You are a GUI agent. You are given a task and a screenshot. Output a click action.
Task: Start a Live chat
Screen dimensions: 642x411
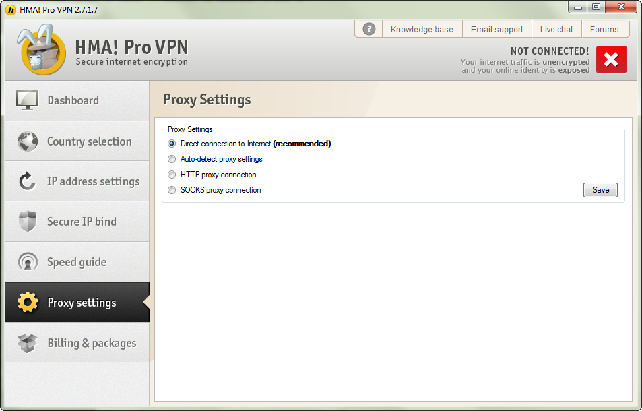pos(556,30)
